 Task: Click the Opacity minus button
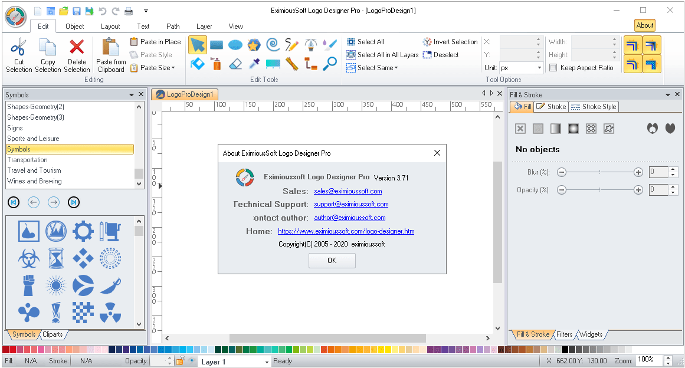[x=562, y=190]
